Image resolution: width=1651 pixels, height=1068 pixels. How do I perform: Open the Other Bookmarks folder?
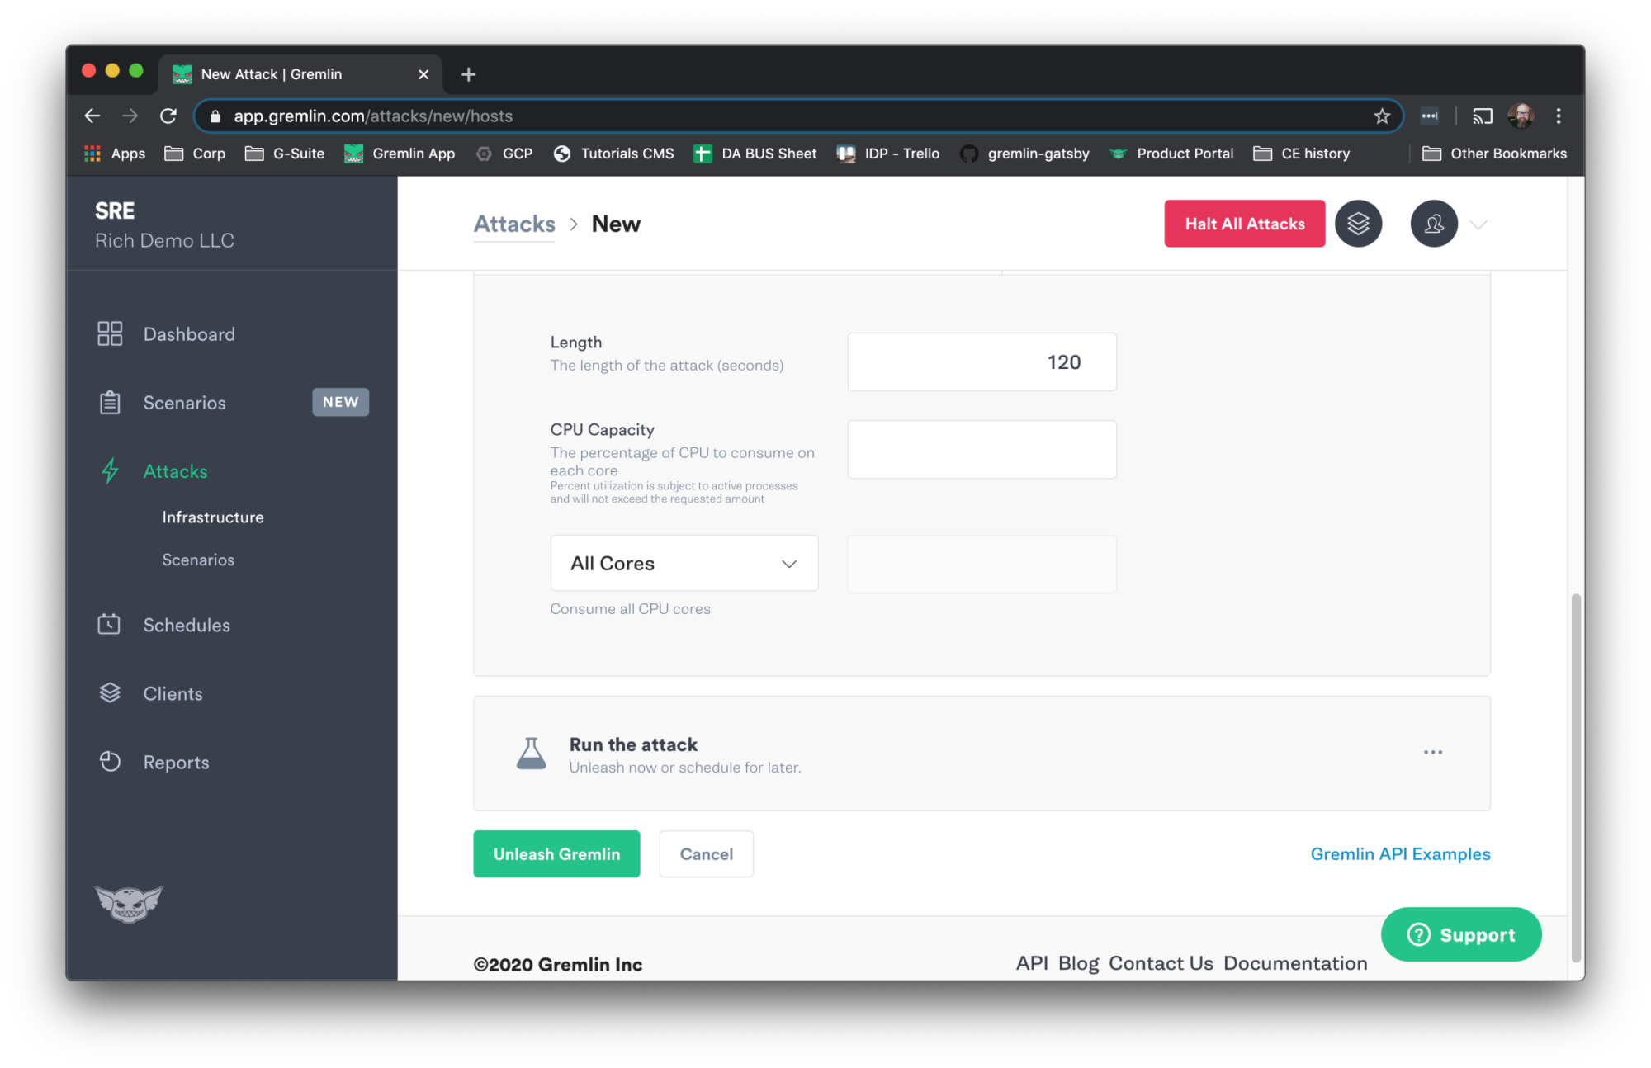pos(1494,154)
